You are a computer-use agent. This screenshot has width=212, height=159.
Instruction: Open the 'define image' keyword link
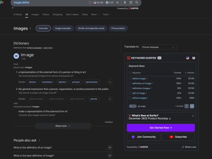tap(139, 79)
